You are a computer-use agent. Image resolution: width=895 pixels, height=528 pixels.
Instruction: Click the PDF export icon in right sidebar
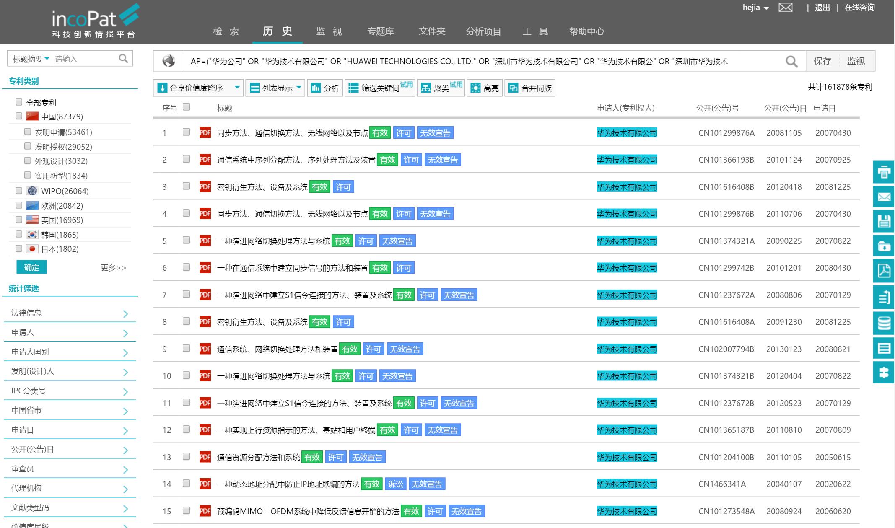884,271
